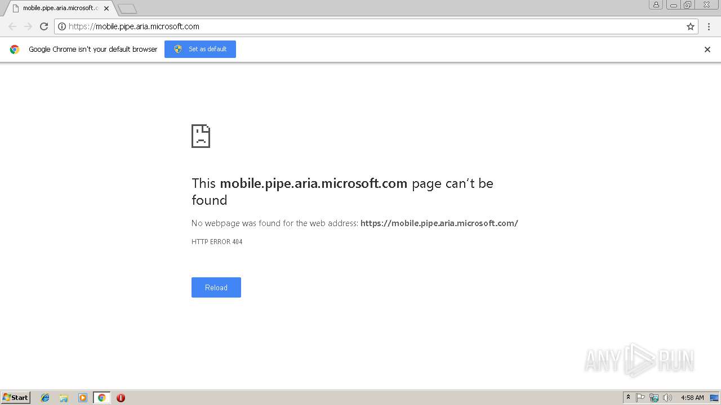Viewport: 721px width, 405px height.
Task: Bookmark this page with the star icon
Action: 691,26
